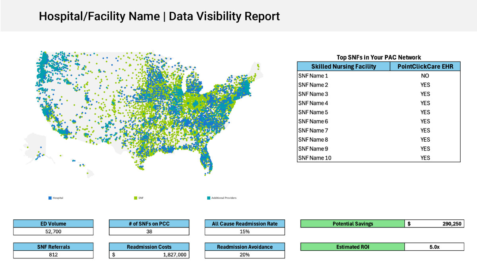Click the Skilled Nursing Facility column header
477x279 pixels.
pos(343,67)
